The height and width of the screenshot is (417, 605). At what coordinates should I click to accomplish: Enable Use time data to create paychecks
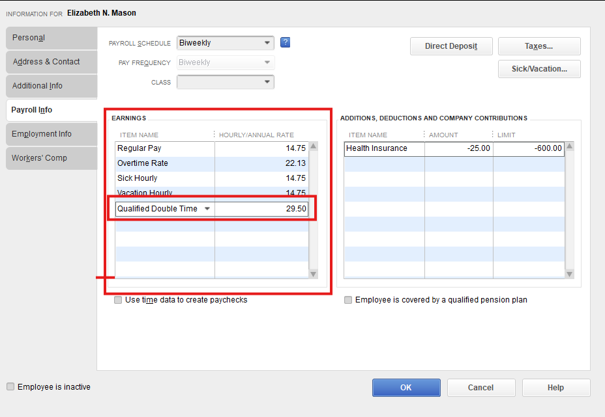coord(118,300)
